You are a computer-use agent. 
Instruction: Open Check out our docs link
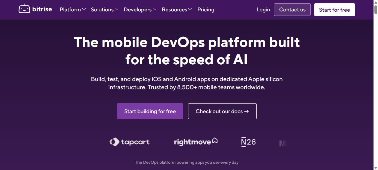click(222, 111)
